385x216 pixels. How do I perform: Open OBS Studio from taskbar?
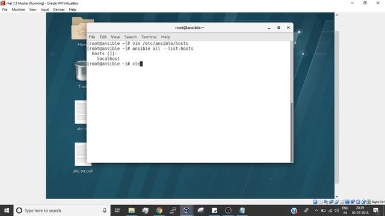click(228, 211)
